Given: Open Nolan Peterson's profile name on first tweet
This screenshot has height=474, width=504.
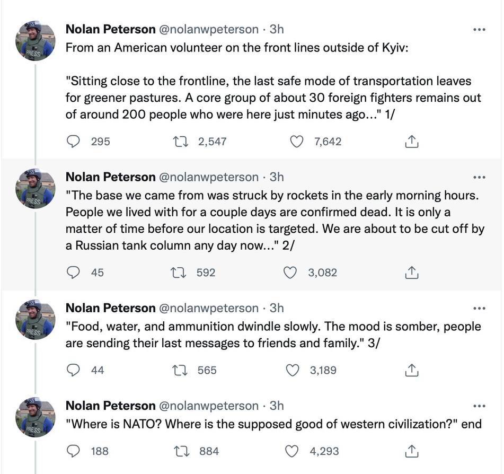Looking at the screenshot, I should pos(110,29).
